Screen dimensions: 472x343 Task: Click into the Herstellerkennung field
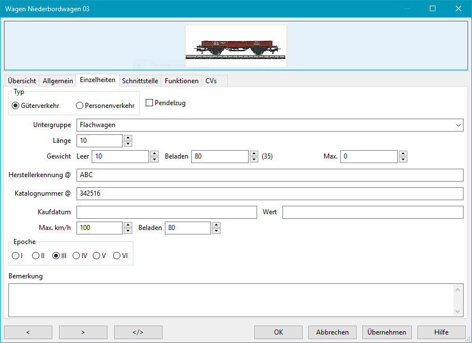(x=269, y=175)
